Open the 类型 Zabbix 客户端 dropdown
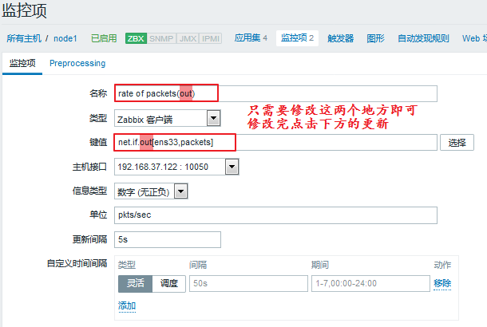The width and height of the screenshot is (487, 327). (168, 119)
